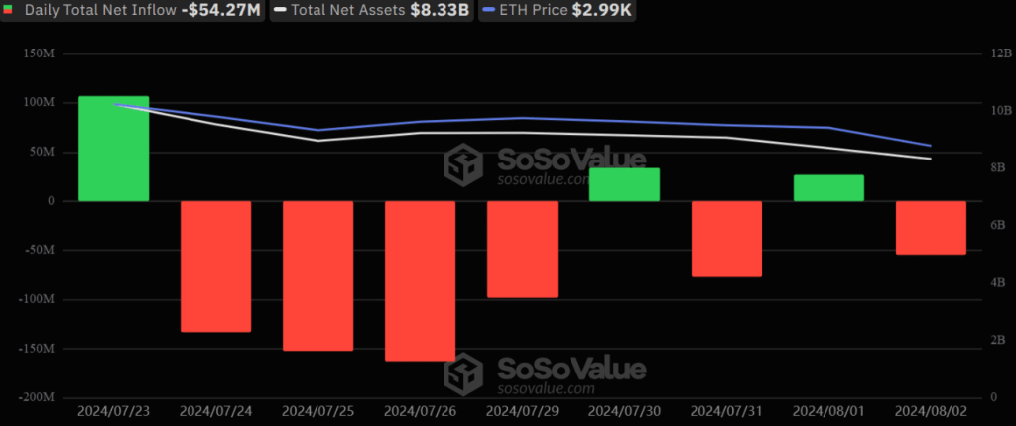Click the -50M axis label
Viewport: 1016px width, 426px height.
(x=40, y=250)
